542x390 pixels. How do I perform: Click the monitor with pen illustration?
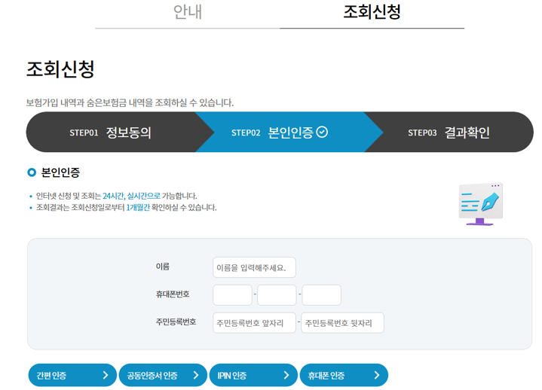[x=480, y=204]
